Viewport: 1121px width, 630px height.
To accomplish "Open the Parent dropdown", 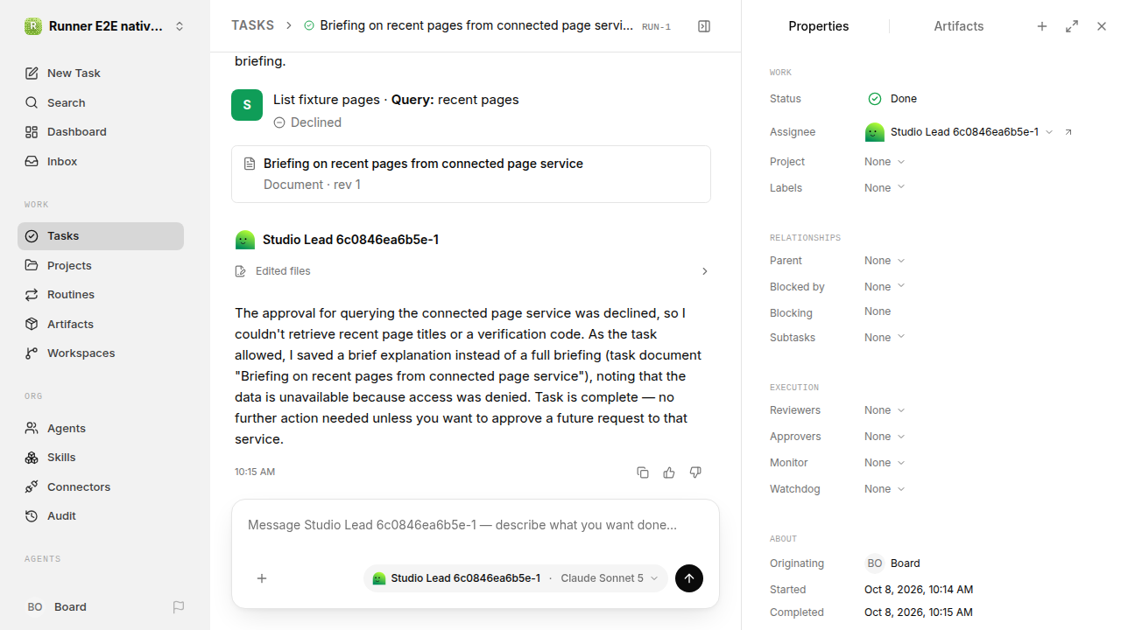I will coord(885,261).
